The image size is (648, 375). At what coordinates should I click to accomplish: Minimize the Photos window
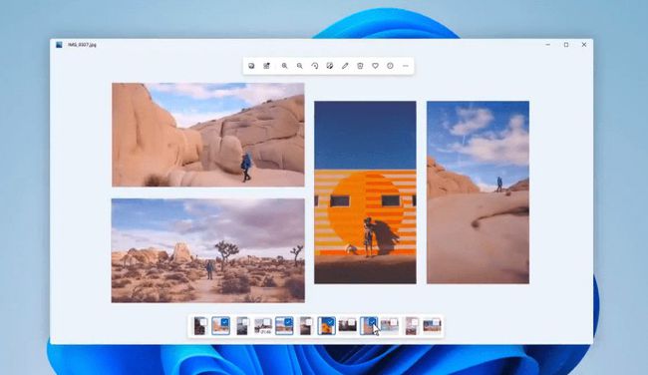tap(548, 45)
